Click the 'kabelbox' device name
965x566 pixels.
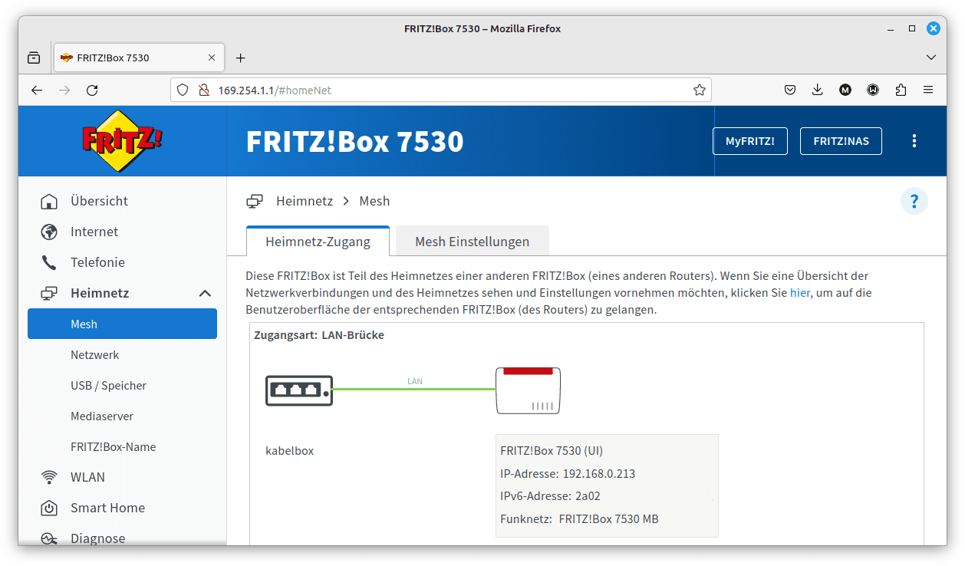tap(290, 450)
